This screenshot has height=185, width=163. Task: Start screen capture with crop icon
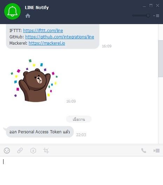pyautogui.click(x=46, y=150)
